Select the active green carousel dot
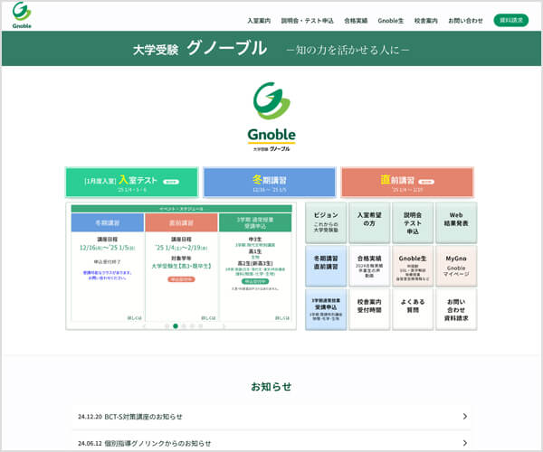 (x=175, y=325)
